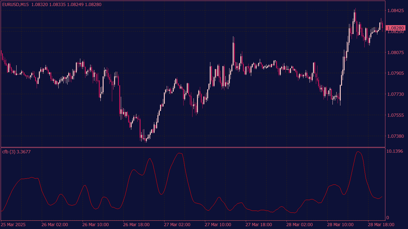The width and height of the screenshot is (408, 229).
Task: Click the OHLC values 1.08320 1.08335 1.08249 1.08280
Action: (x=66, y=4)
